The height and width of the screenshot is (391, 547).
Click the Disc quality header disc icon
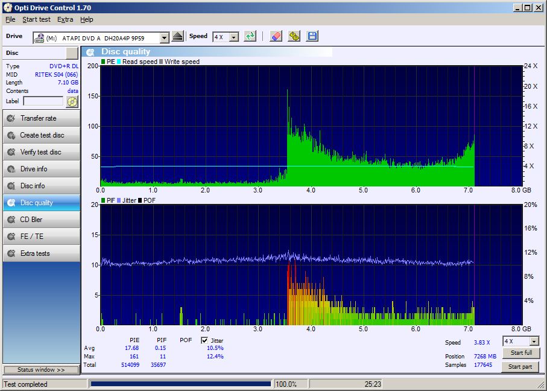coord(90,52)
